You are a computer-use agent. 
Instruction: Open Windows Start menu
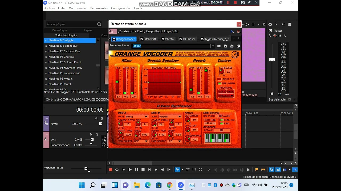[x=82, y=185]
